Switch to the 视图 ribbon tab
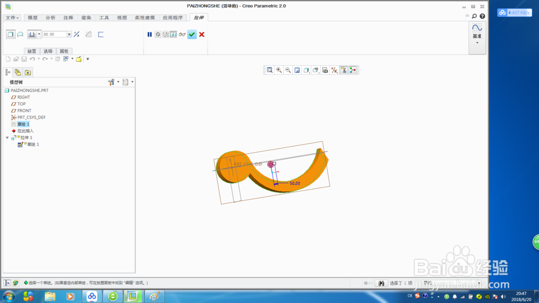This screenshot has width=539, height=303. pos(122,18)
